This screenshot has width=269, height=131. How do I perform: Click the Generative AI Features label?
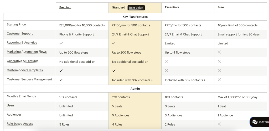pyautogui.click(x=23, y=61)
